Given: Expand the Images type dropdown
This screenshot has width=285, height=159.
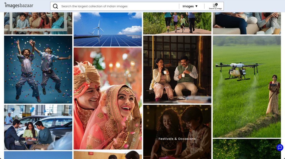Looking at the screenshot, I should (x=190, y=6).
